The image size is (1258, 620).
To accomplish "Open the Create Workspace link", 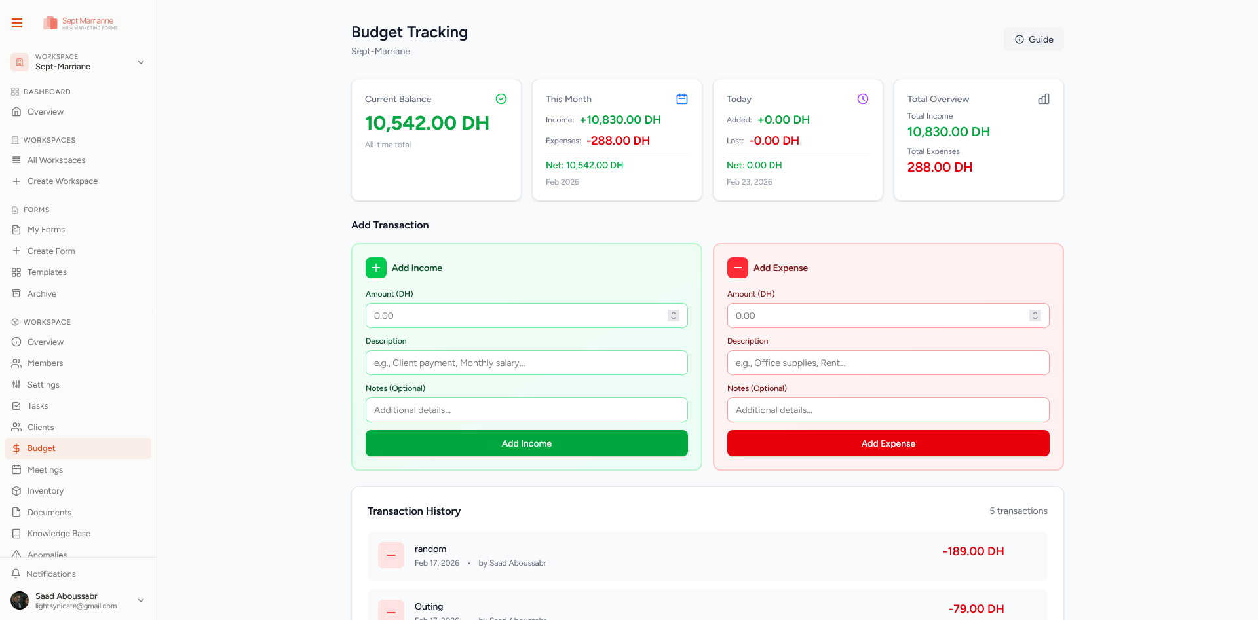I will tap(62, 181).
